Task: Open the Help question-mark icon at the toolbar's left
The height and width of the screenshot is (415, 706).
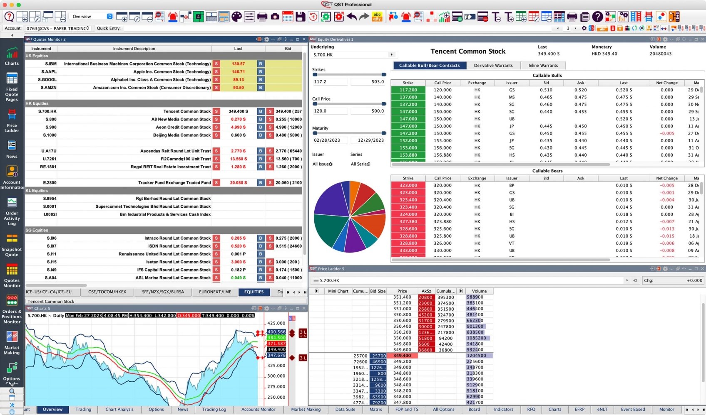Action: [x=9, y=17]
